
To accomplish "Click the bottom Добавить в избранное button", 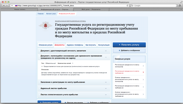I will tap(98, 102).
